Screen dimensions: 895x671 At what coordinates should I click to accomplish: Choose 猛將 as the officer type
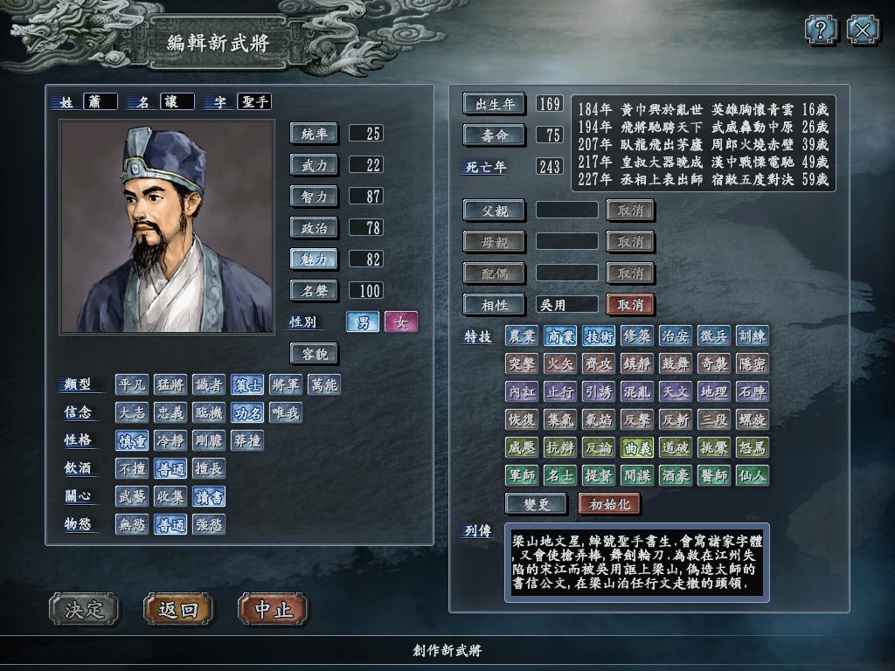[170, 384]
